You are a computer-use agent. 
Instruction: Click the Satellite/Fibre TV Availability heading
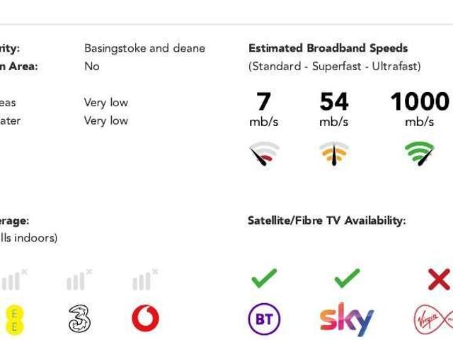pyautogui.click(x=327, y=220)
